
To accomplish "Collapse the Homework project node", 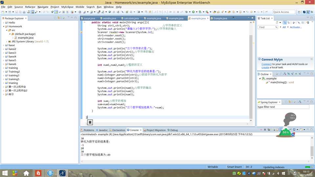I will [x=3, y=27].
